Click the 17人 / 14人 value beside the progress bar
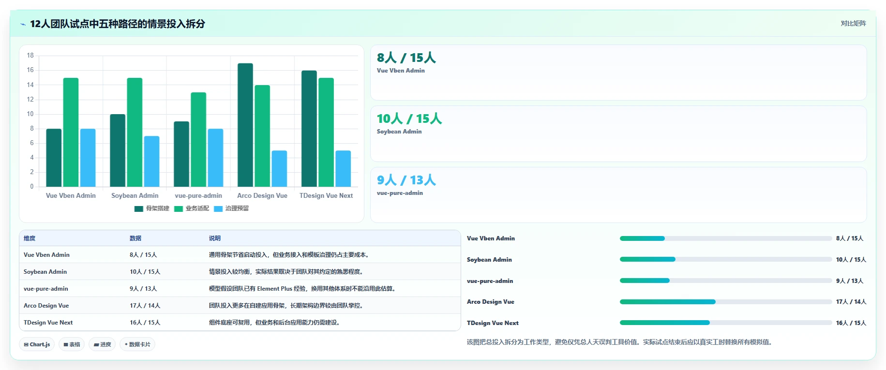 pos(851,302)
